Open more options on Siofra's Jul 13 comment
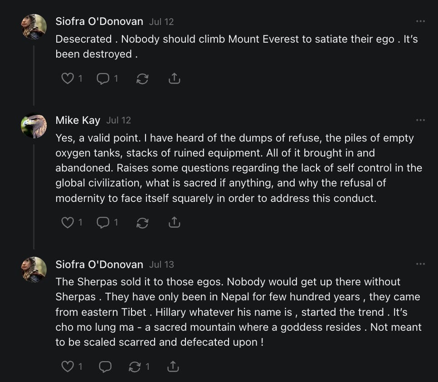Viewport: 438px width, 382px height. point(420,264)
